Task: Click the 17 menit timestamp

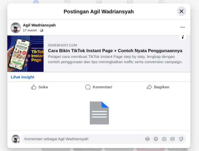Action: (x=30, y=30)
